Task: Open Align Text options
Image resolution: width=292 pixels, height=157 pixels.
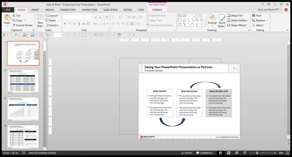Action: 155,20
